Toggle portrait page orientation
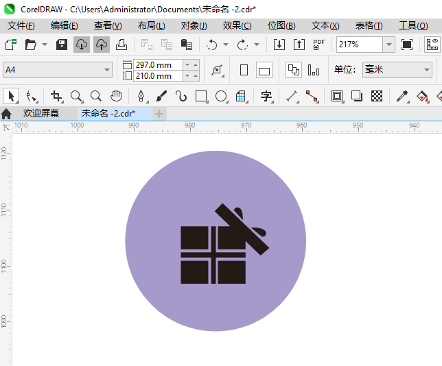Screen dimensions: 442x366 tap(244, 70)
